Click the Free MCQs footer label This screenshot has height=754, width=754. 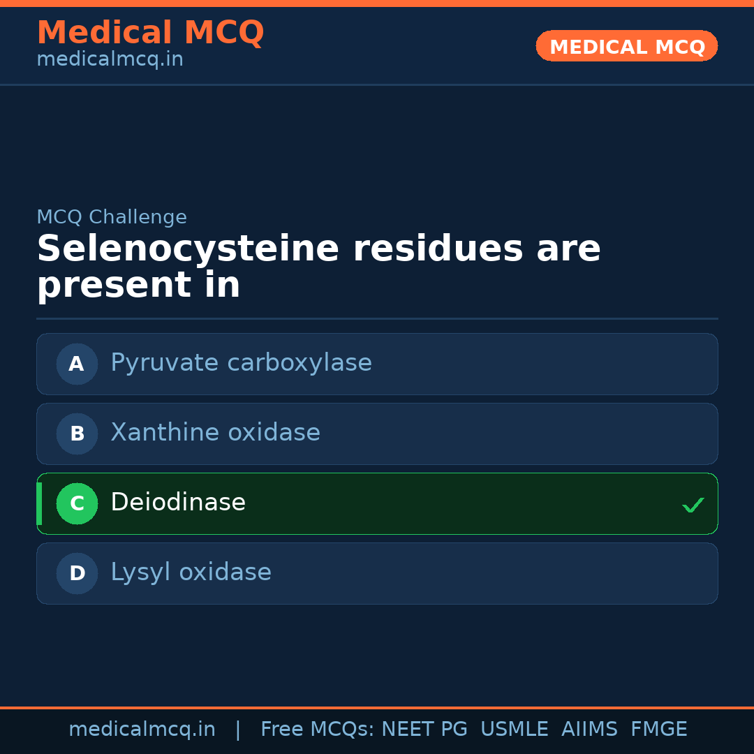(x=318, y=730)
